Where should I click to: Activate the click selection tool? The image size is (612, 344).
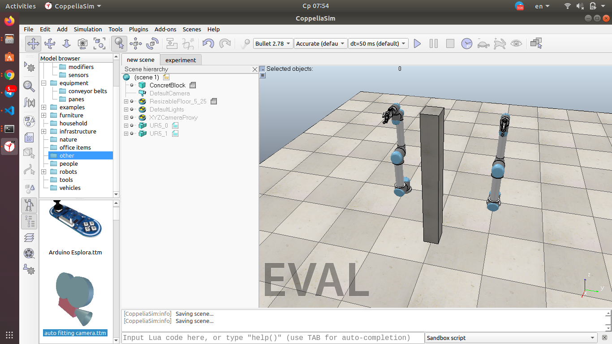click(119, 43)
